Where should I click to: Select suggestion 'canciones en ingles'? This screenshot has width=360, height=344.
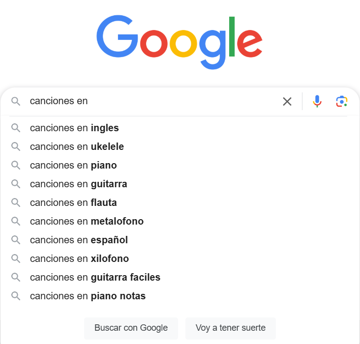[74, 128]
